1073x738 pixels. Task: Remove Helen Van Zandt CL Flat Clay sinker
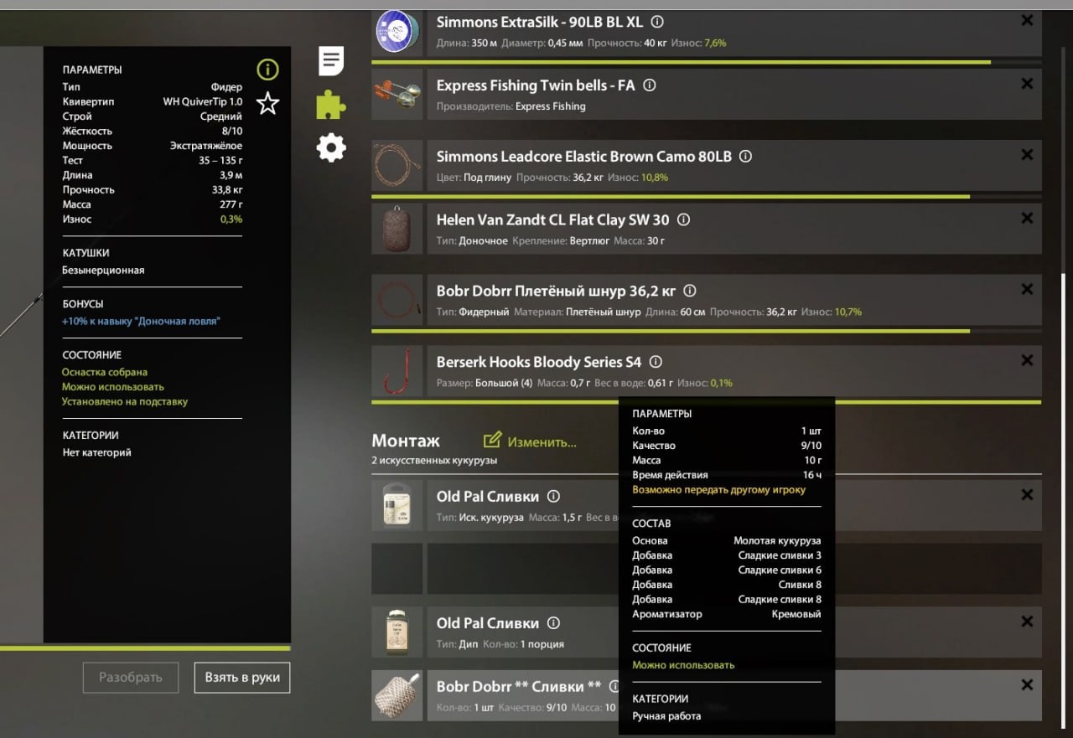(1027, 218)
